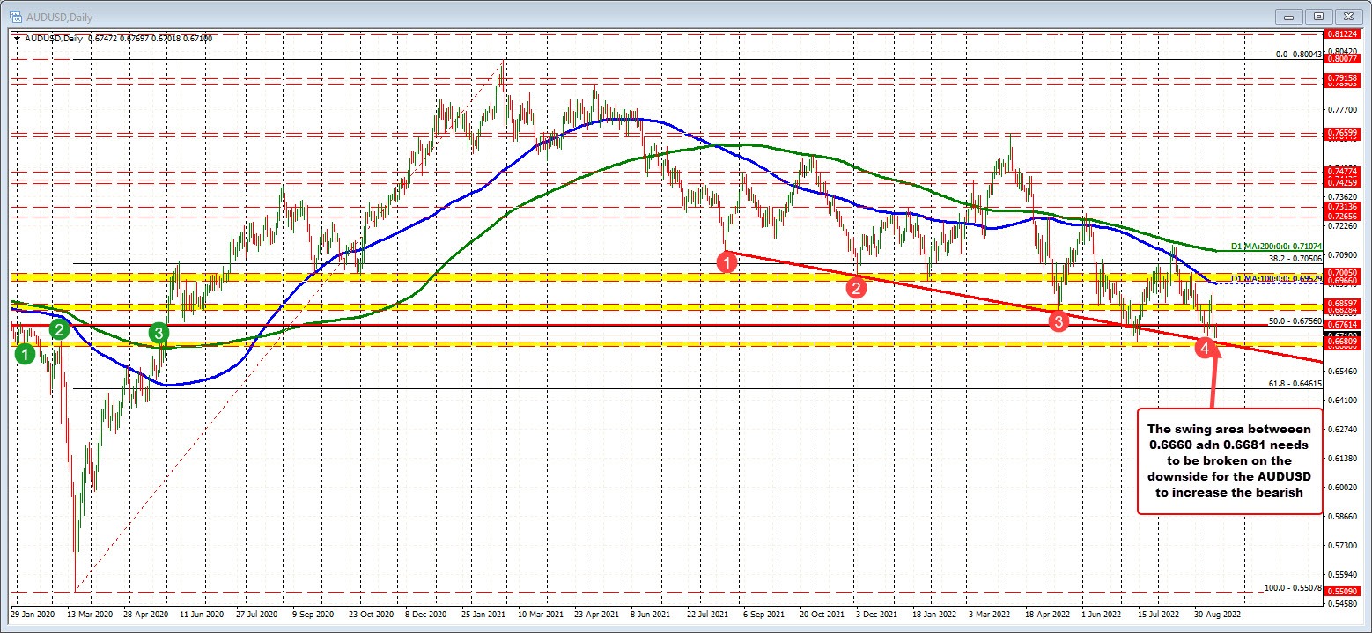
Task: Select the green circle marker numbered 3
Action: pyautogui.click(x=158, y=332)
